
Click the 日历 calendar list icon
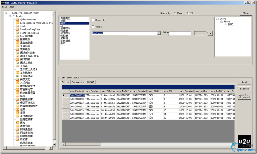[x=17, y=113]
